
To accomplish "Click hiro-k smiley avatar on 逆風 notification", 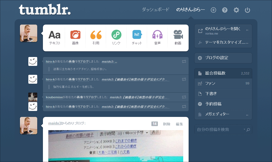I will pos(33,62).
